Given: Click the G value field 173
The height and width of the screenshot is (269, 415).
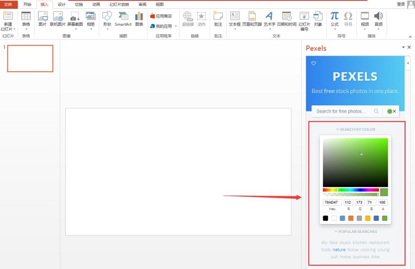Looking at the screenshot, I should 360,202.
